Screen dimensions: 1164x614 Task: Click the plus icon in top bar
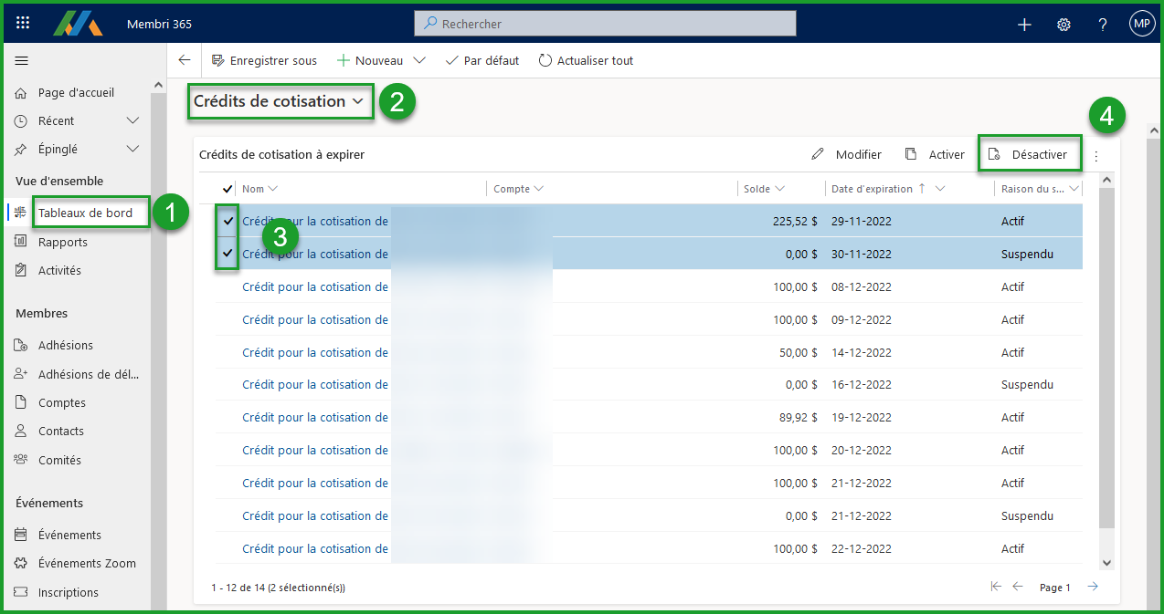[1024, 25]
